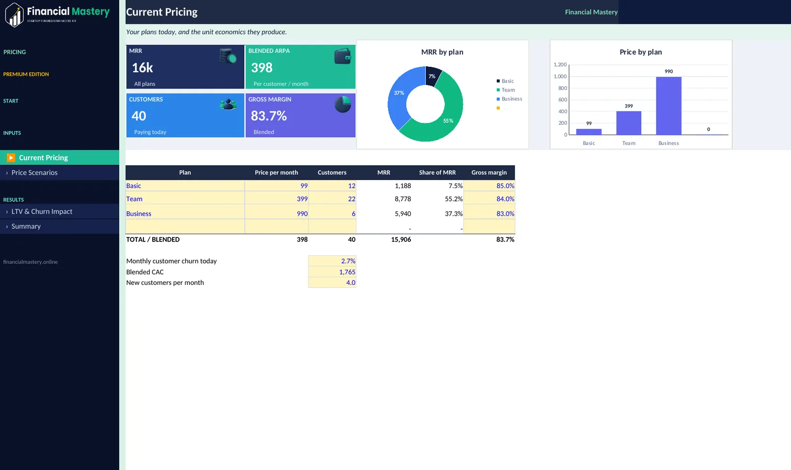Screen dimensions: 791x470
Task: Edit the Business price 990 cell
Action: (x=276, y=213)
